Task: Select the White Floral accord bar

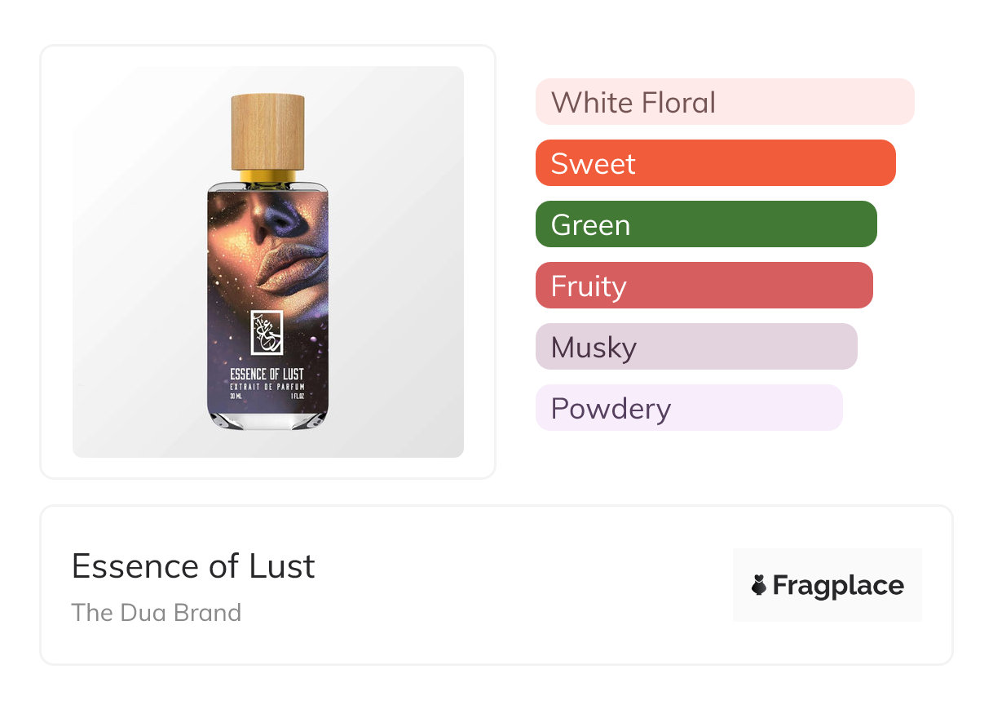Action: click(x=724, y=102)
